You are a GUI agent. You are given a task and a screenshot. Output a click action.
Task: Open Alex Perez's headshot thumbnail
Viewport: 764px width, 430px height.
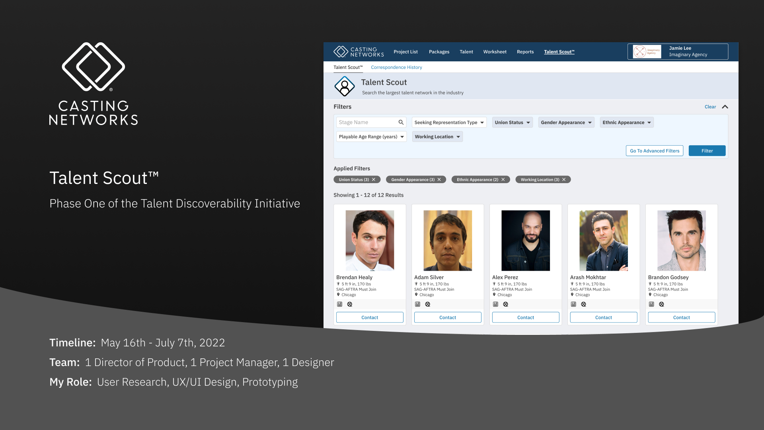point(525,240)
